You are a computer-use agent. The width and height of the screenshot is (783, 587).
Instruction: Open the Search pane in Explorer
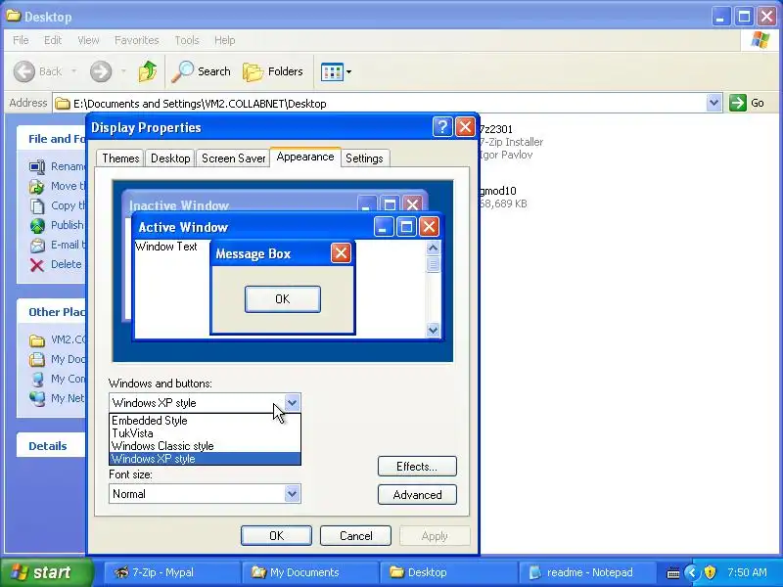pyautogui.click(x=202, y=71)
